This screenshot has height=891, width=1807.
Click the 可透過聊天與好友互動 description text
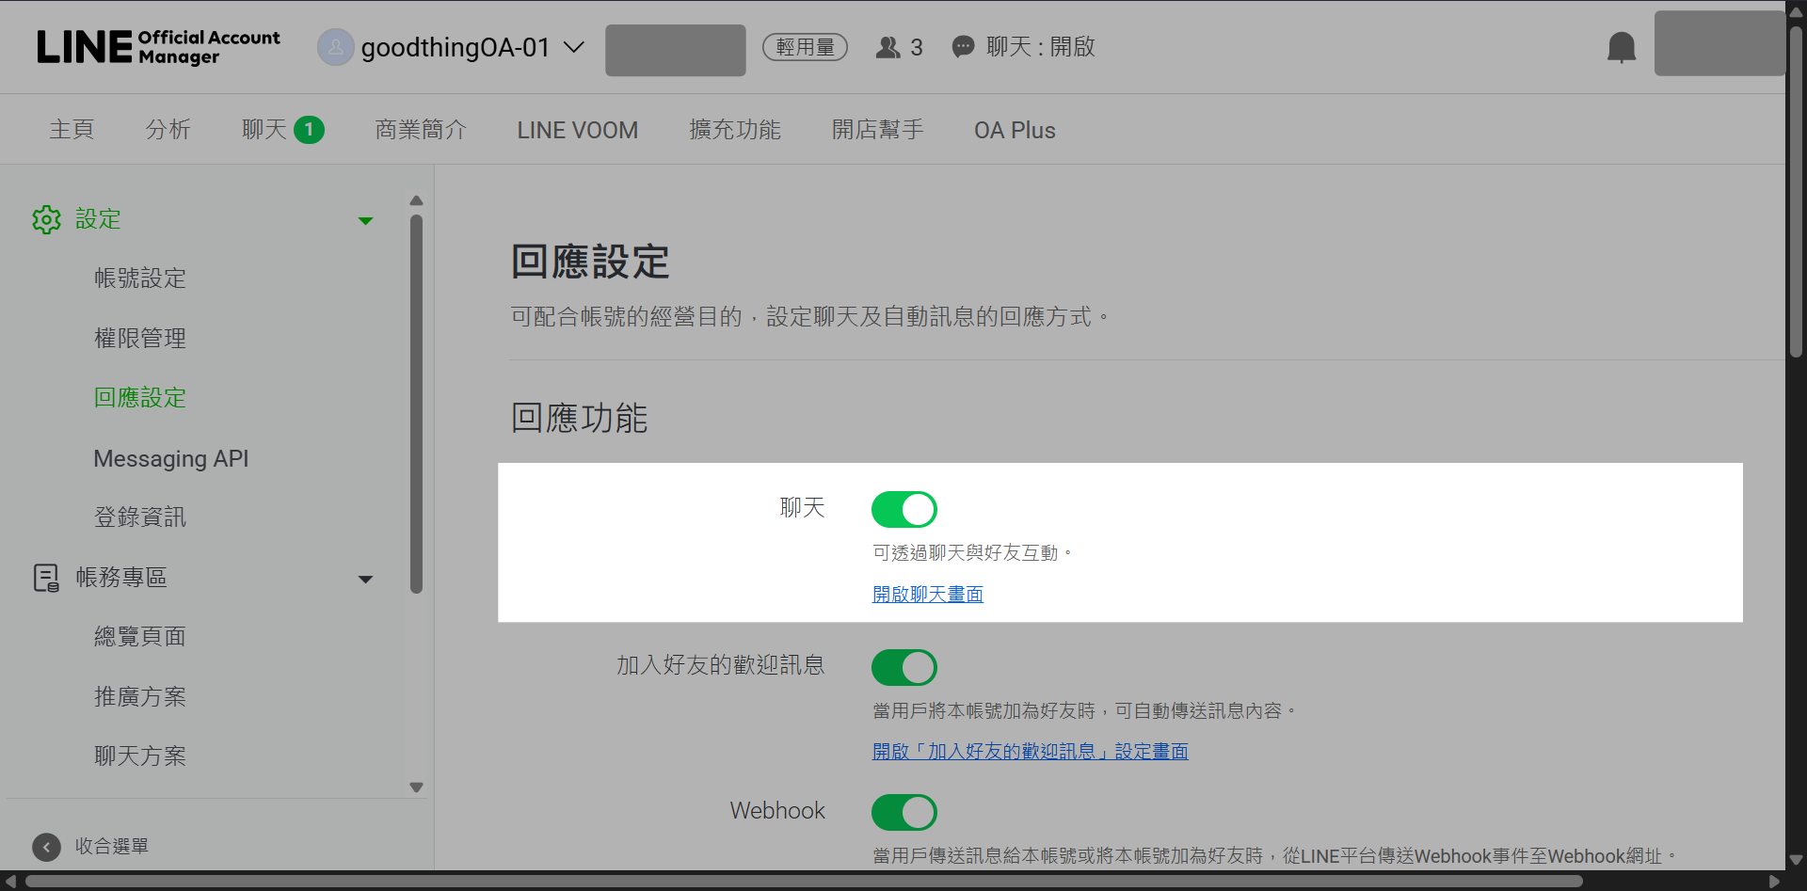(x=972, y=553)
